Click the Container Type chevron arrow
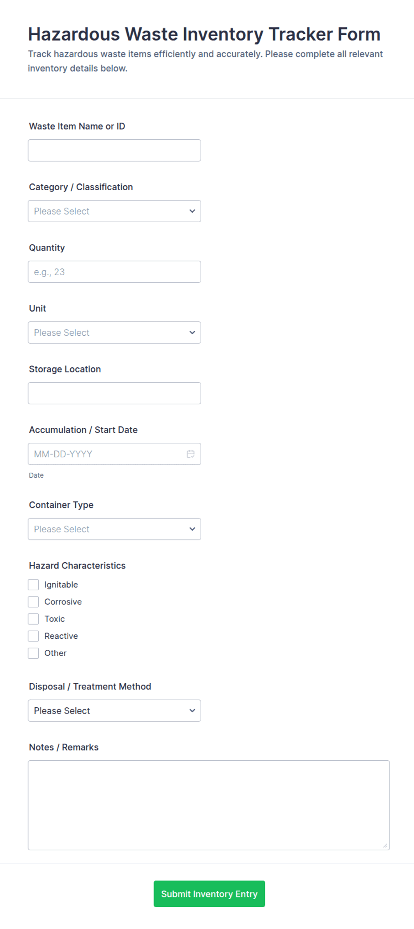 tap(192, 529)
